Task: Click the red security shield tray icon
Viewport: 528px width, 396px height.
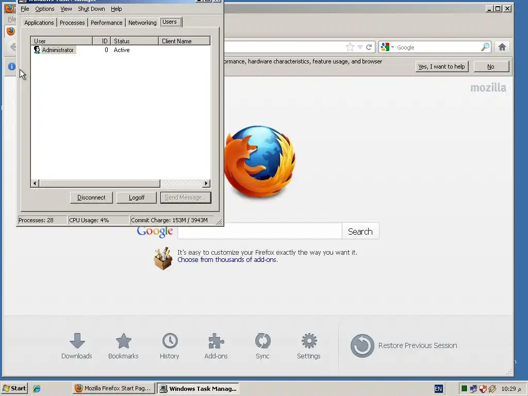Action: tap(483, 389)
